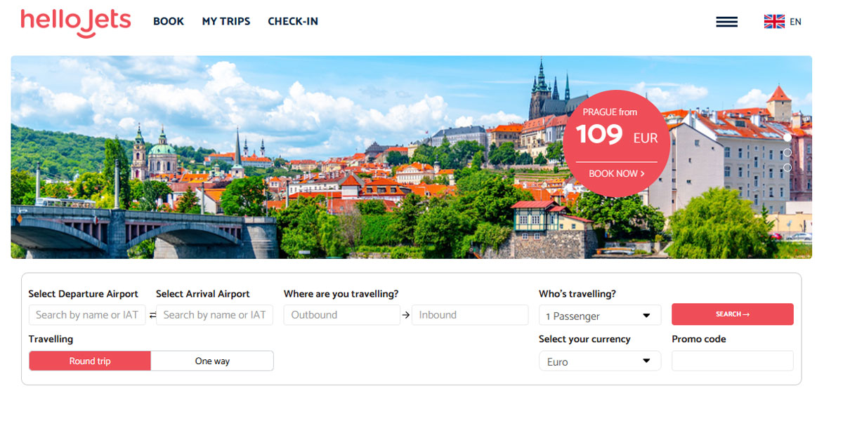The width and height of the screenshot is (843, 421).
Task: Expand the 1 Passenger dropdown
Action: click(x=600, y=316)
